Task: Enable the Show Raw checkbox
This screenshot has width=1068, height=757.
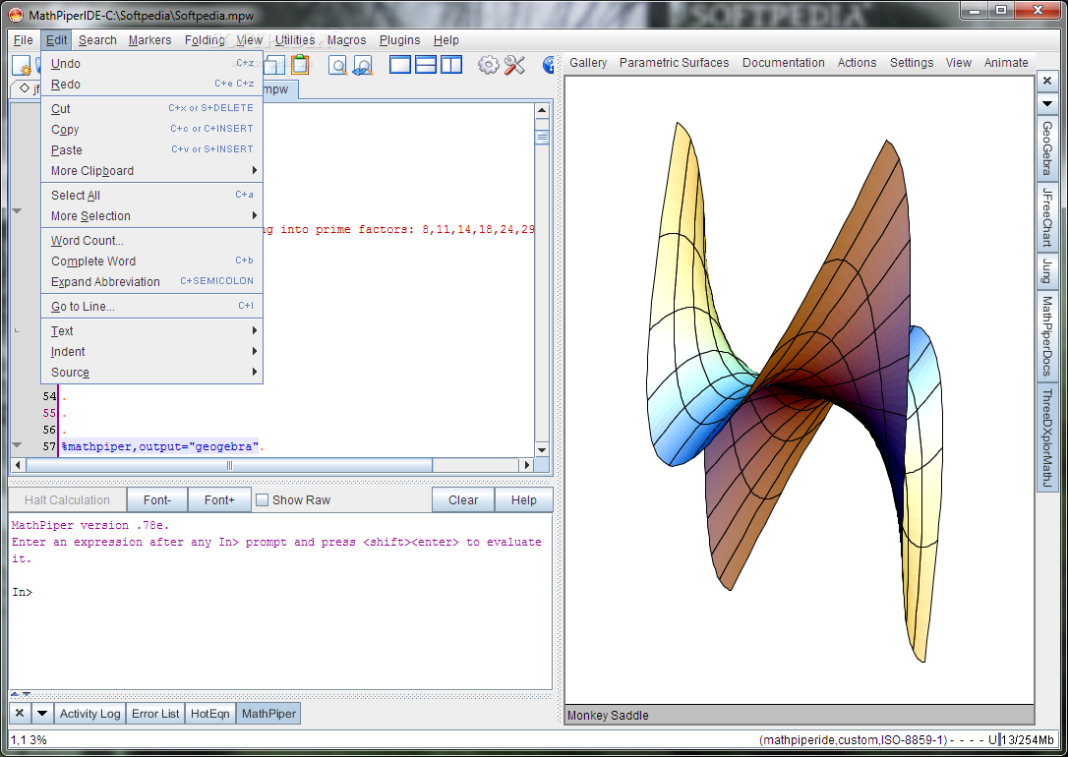Action: pos(263,500)
